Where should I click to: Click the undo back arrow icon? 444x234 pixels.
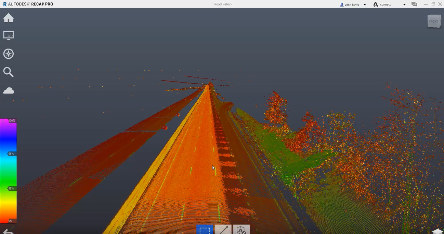9,232
